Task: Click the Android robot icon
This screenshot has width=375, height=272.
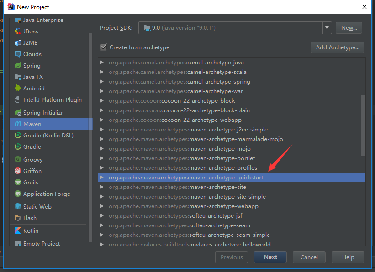Action: [x=18, y=88]
